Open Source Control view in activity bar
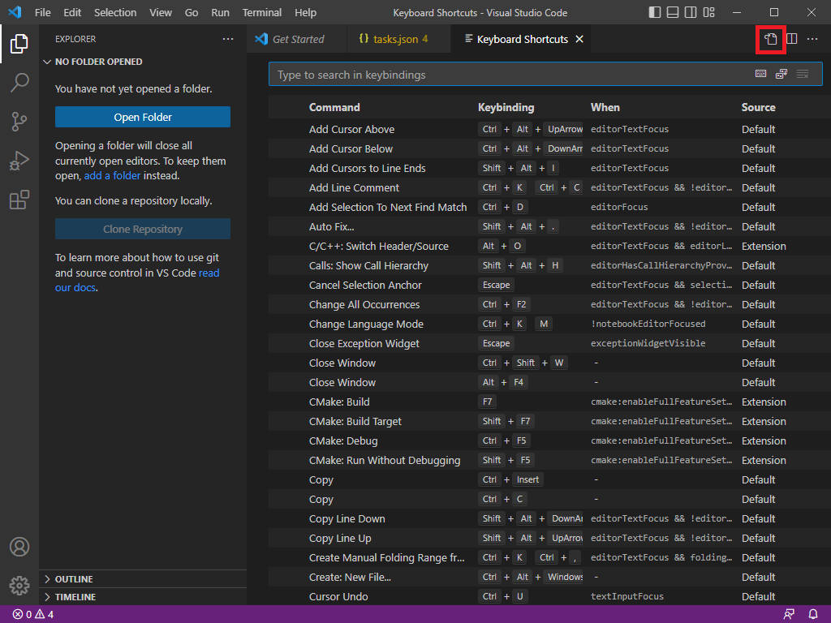The height and width of the screenshot is (623, 831). pyautogui.click(x=19, y=122)
